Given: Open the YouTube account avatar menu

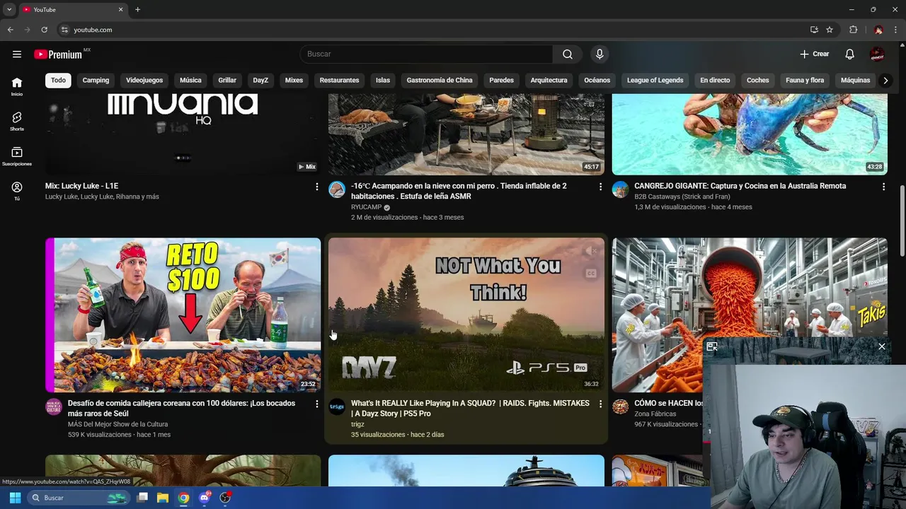Looking at the screenshot, I should 877,54.
